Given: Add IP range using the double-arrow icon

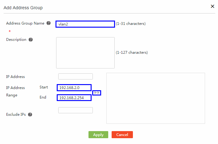Looking at the screenshot, I should pos(97,93).
